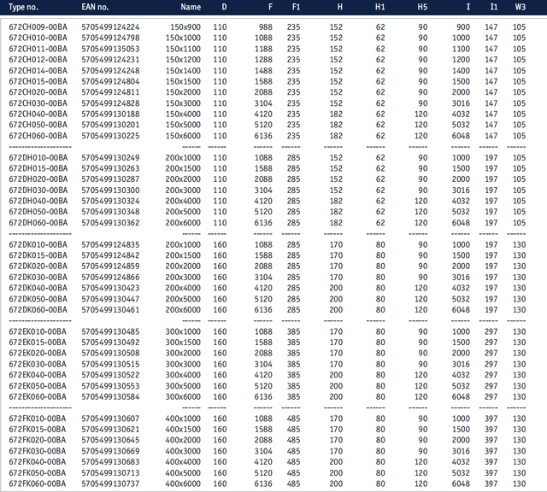Click the 400x4000 name cell
This screenshot has height=492, width=547.
tap(183, 462)
